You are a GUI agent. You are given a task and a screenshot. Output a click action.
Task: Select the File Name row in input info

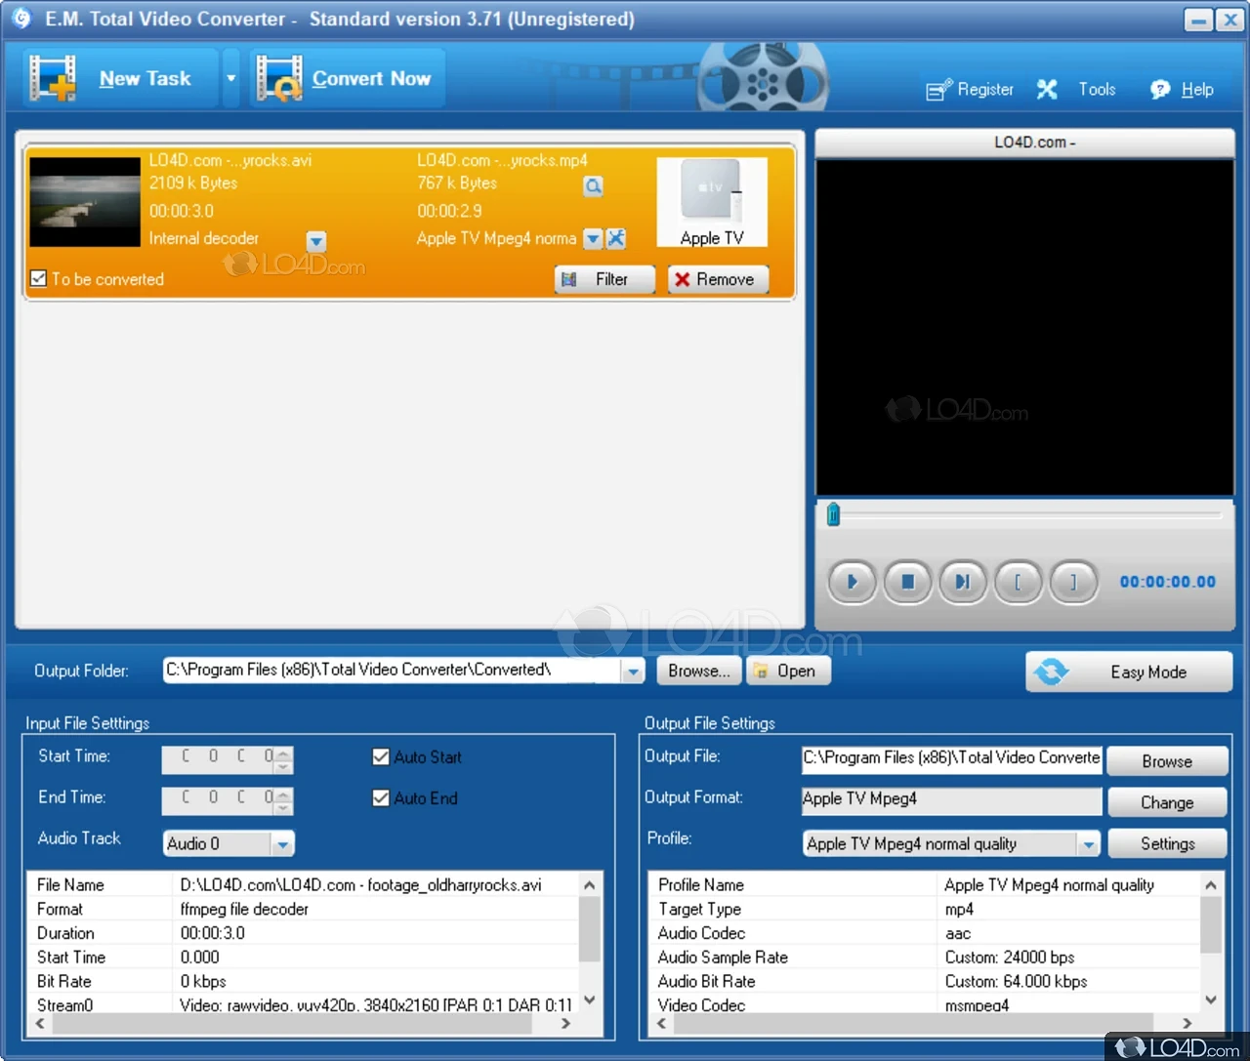click(x=304, y=885)
